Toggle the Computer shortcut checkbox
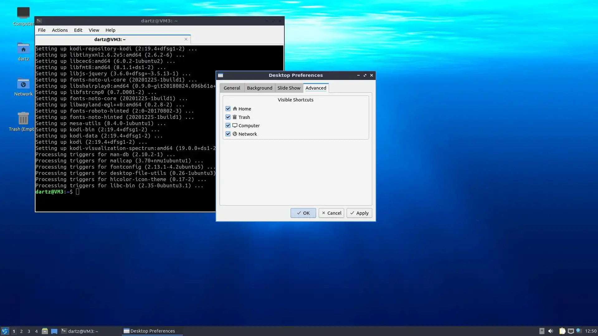The height and width of the screenshot is (336, 598). pos(228,125)
